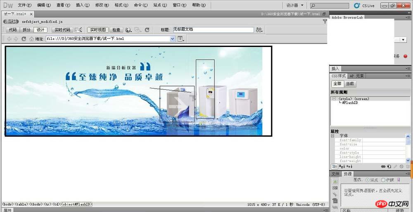Click the Attach Style Sheet link icon
Screen dimensions: 413x212
click(x=383, y=166)
